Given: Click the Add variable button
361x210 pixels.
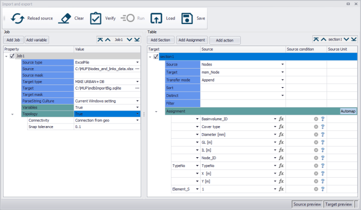Looking at the screenshot, I should click(x=36, y=40).
